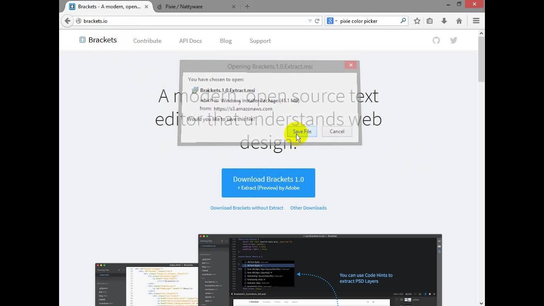
Task: Click the browser back arrow button
Action: tap(67, 21)
